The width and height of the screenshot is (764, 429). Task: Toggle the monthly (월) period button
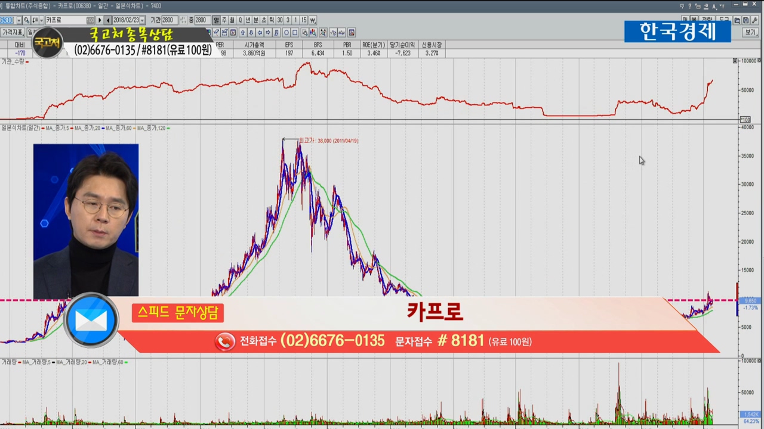(232, 20)
